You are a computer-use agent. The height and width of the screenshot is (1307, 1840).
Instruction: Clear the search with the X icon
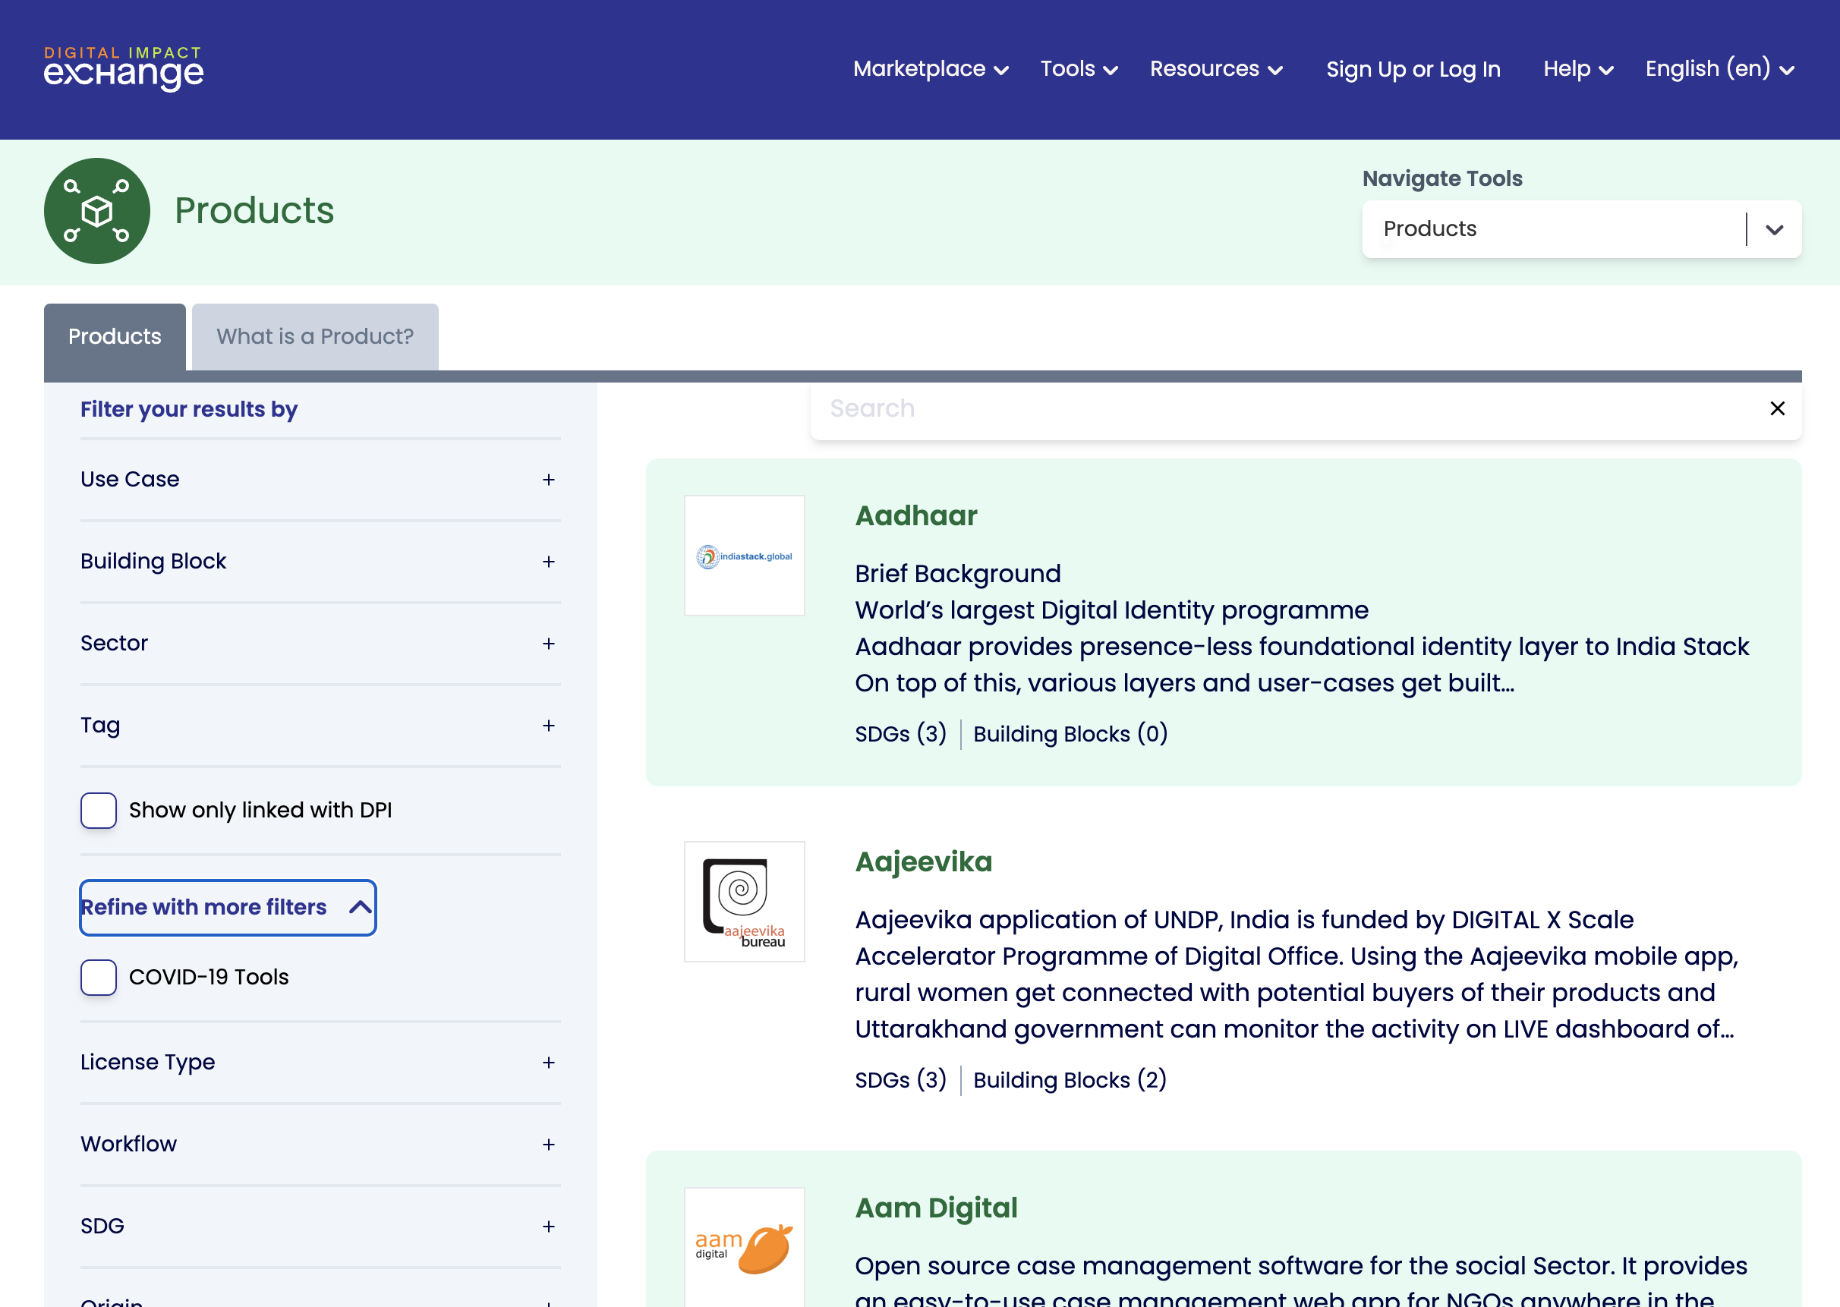[1777, 409]
